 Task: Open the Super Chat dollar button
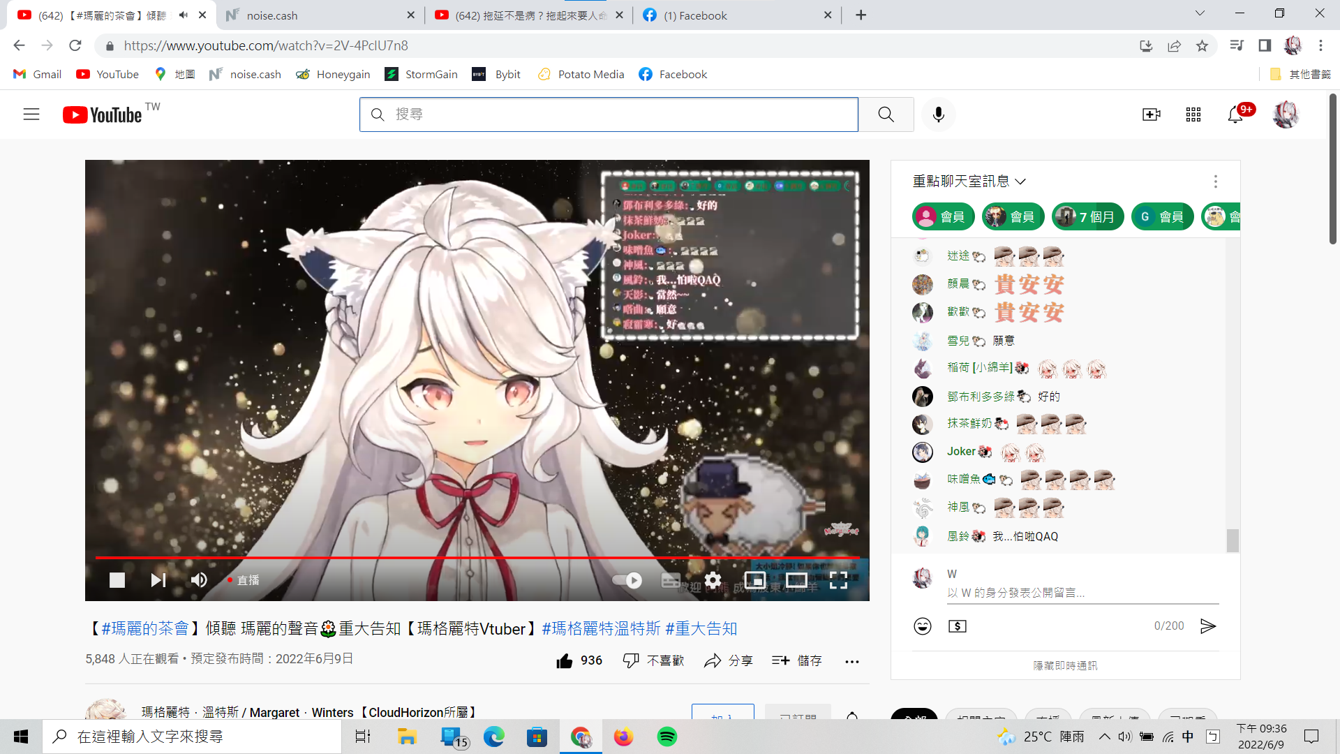point(958,626)
